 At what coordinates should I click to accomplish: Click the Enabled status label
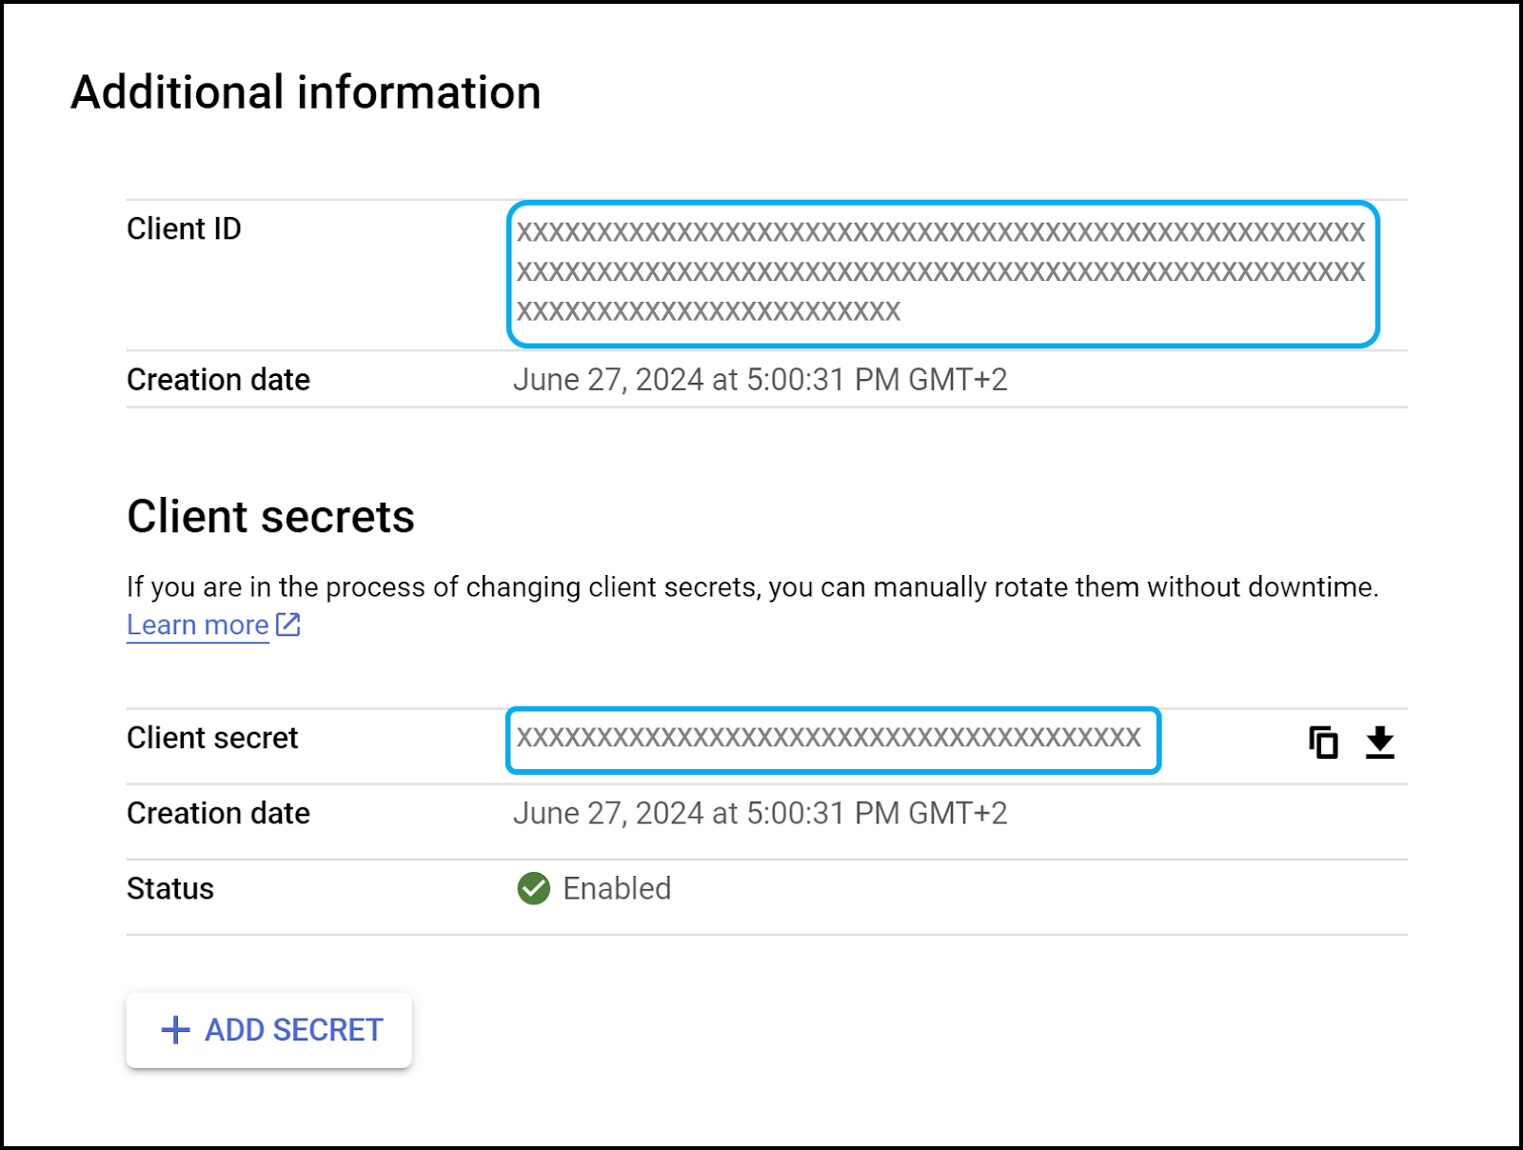tap(617, 888)
